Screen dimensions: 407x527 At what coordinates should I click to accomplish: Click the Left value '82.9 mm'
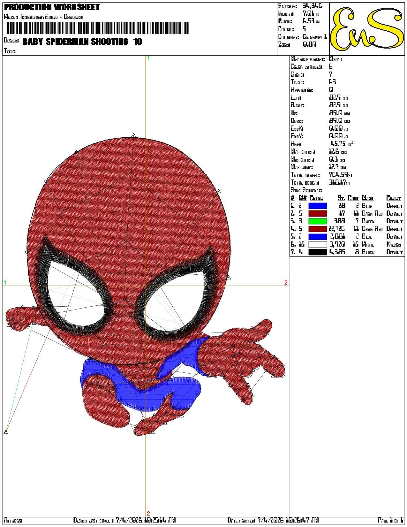[339, 97]
